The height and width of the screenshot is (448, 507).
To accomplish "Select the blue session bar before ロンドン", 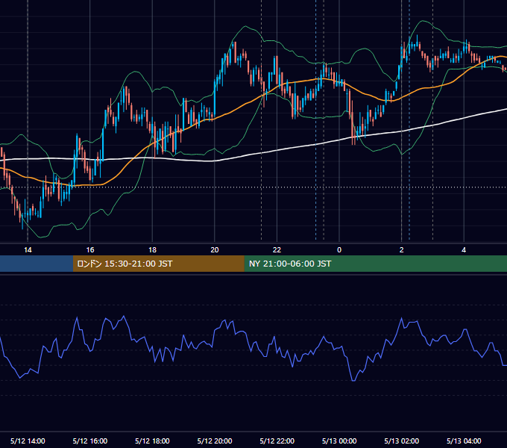I will [x=37, y=264].
